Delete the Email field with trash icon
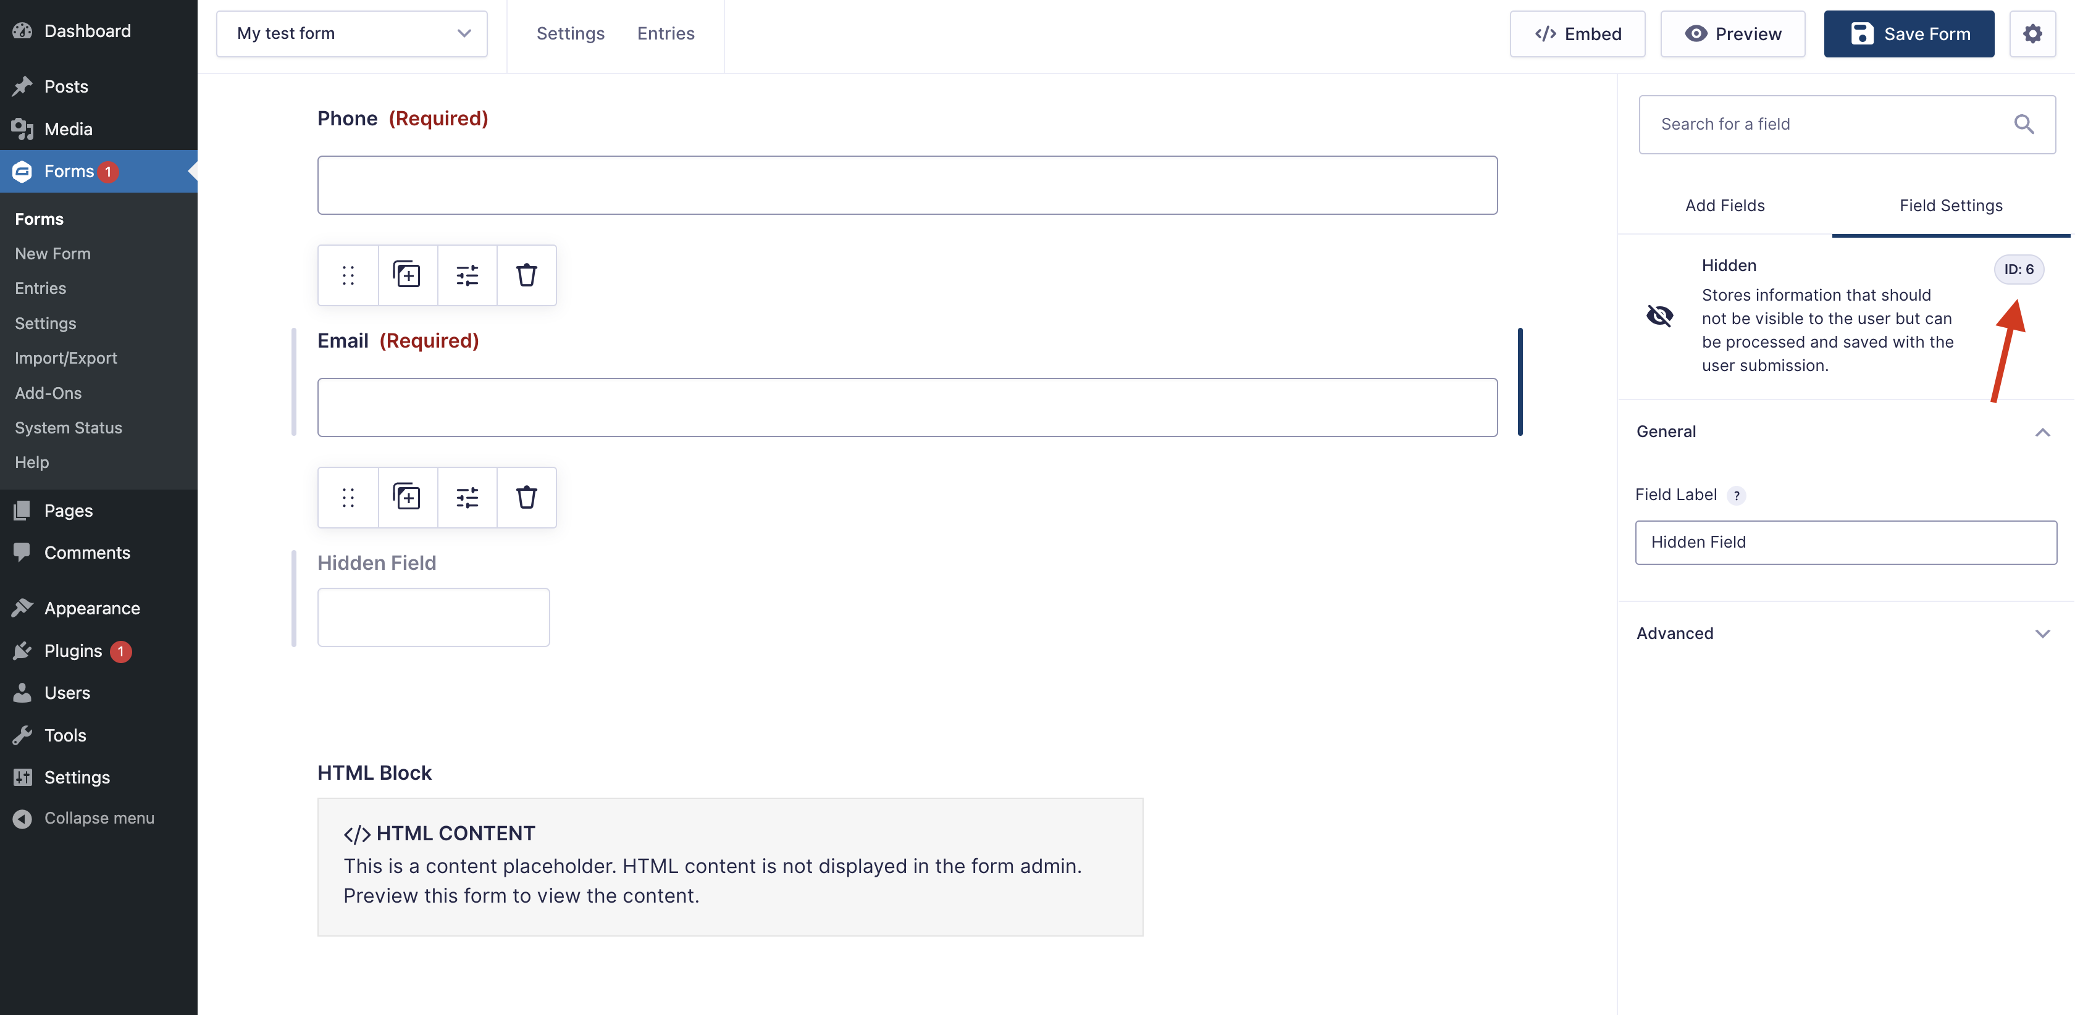 [526, 497]
